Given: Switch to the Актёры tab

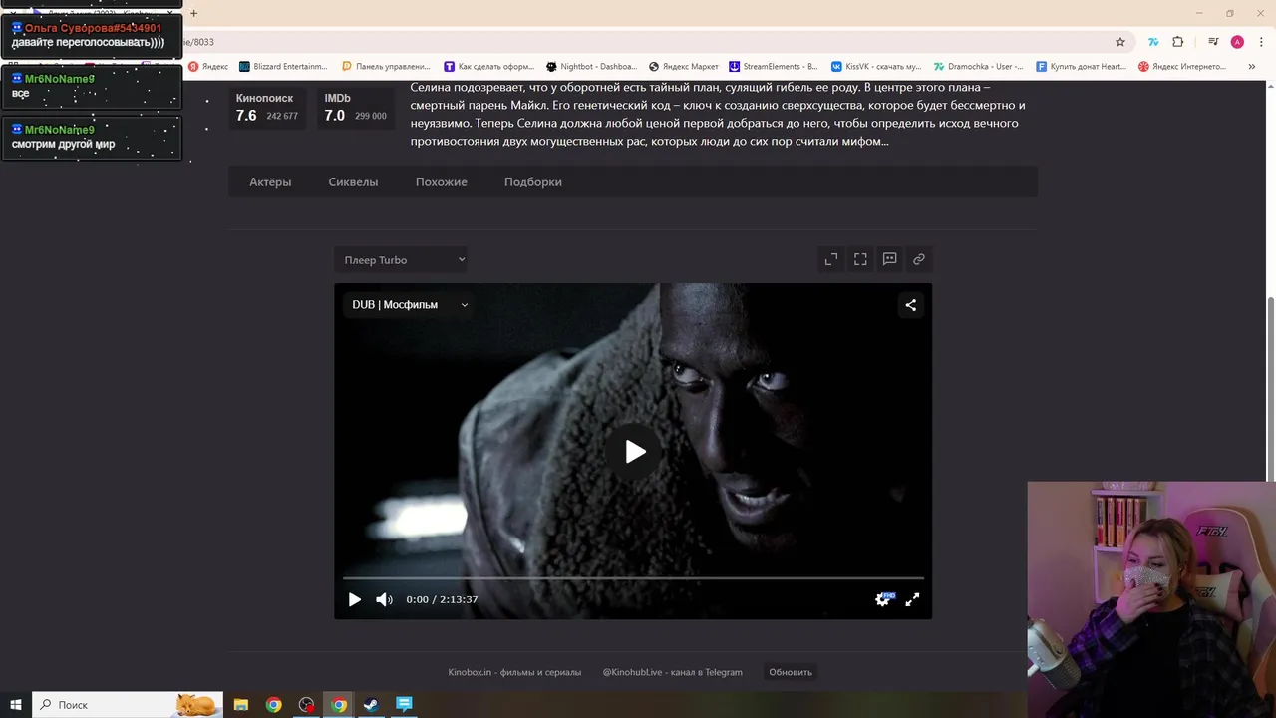Looking at the screenshot, I should point(270,182).
